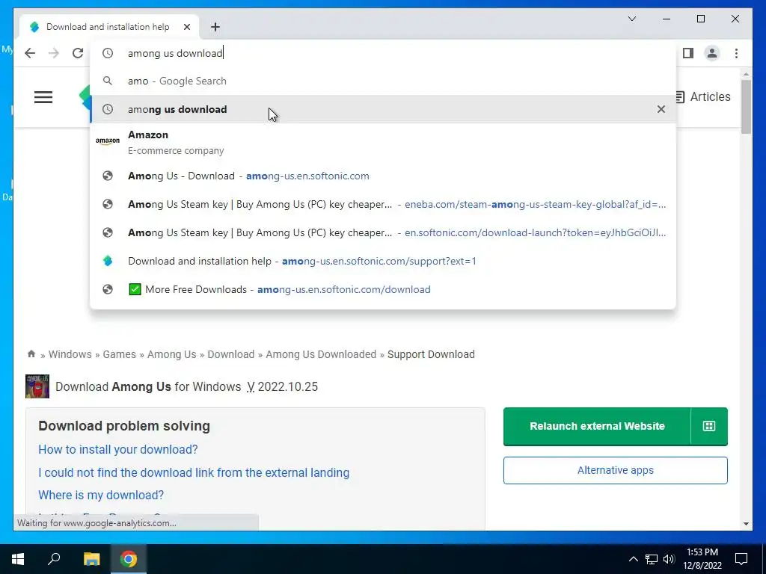Open 'How to install your download?' link
This screenshot has width=766, height=574.
click(117, 449)
